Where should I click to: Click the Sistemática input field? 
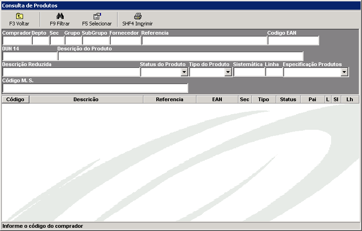coord(249,72)
